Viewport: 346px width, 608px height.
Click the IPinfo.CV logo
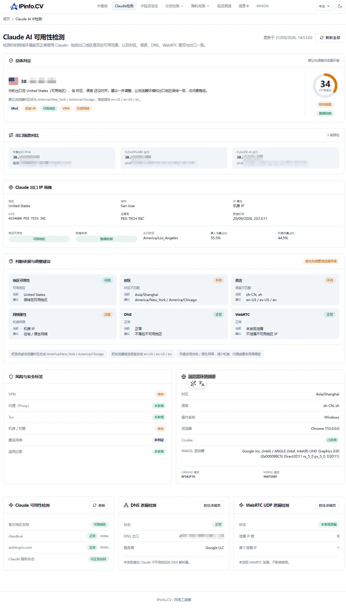27,6
